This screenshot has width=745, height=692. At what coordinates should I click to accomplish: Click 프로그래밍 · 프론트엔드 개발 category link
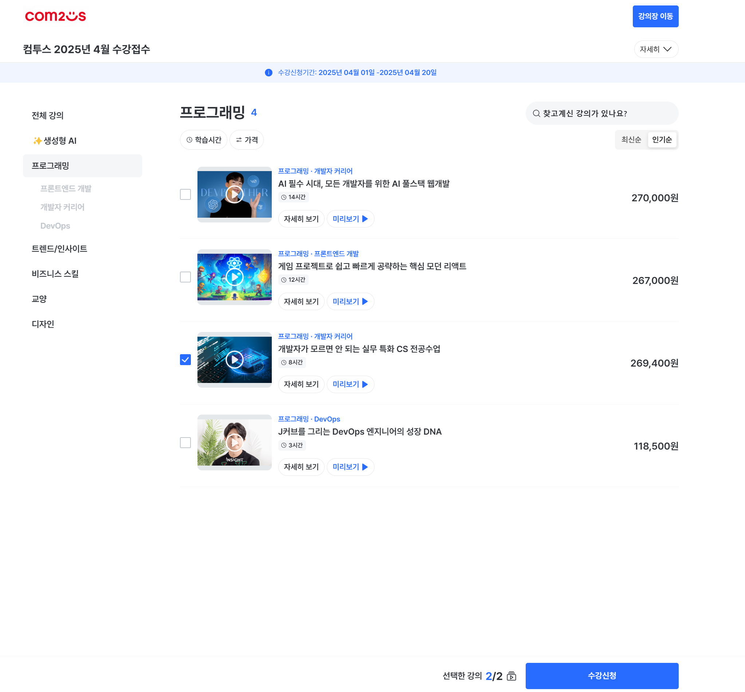pyautogui.click(x=318, y=254)
